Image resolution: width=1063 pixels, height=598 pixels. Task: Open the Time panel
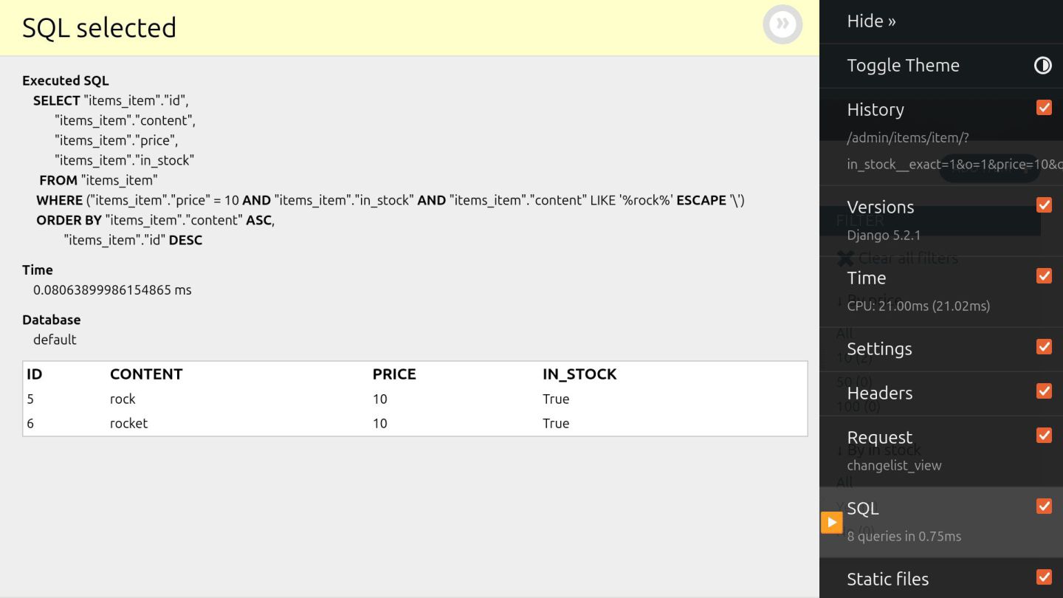pyautogui.click(x=866, y=278)
